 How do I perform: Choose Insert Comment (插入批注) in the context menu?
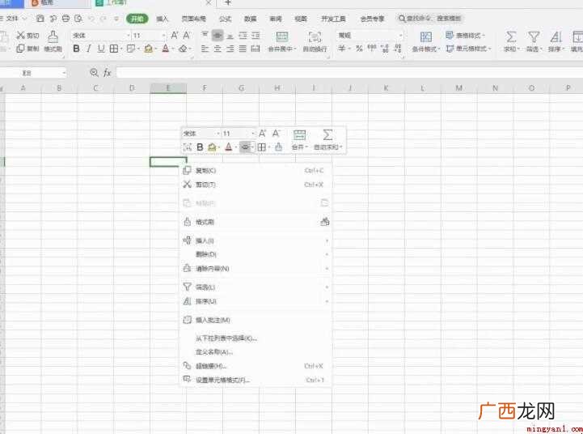pos(256,320)
